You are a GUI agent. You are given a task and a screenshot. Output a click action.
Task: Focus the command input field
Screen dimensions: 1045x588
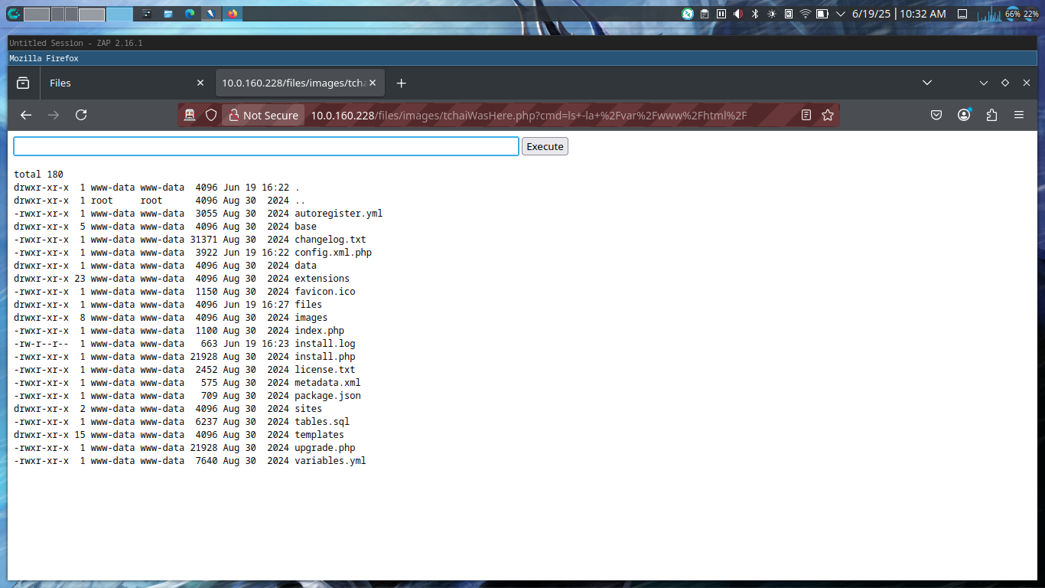coord(266,146)
